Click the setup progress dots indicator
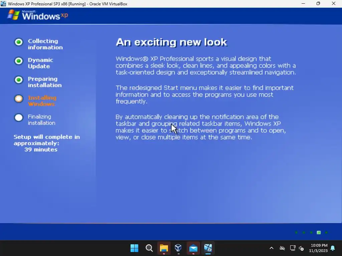Screen dimensions: 342x256 311,232
